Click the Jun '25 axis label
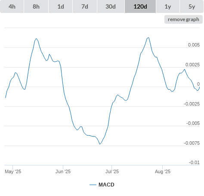The width and height of the screenshot is (204, 196). (x=63, y=171)
